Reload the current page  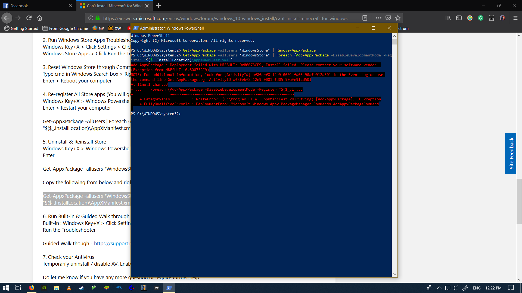[29, 18]
